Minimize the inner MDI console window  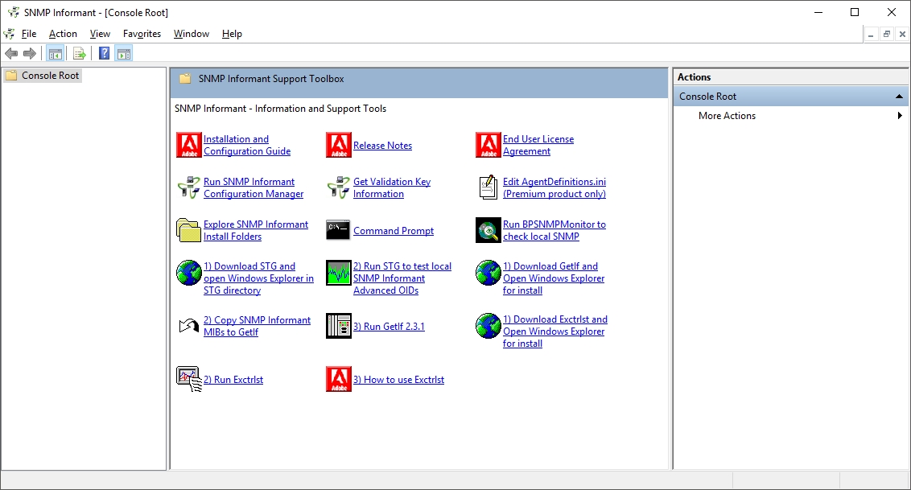click(871, 35)
